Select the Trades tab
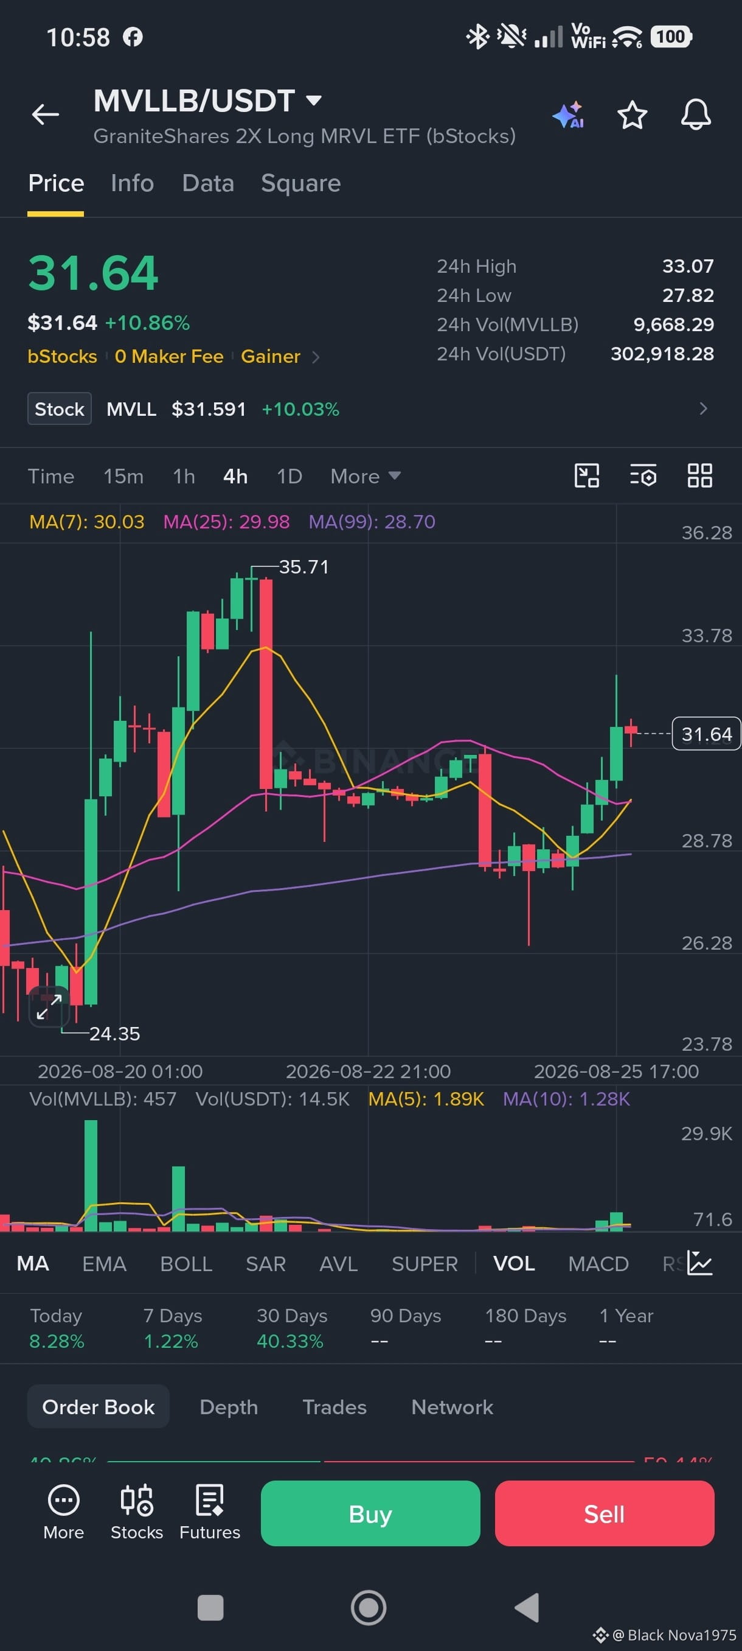 click(x=335, y=1406)
